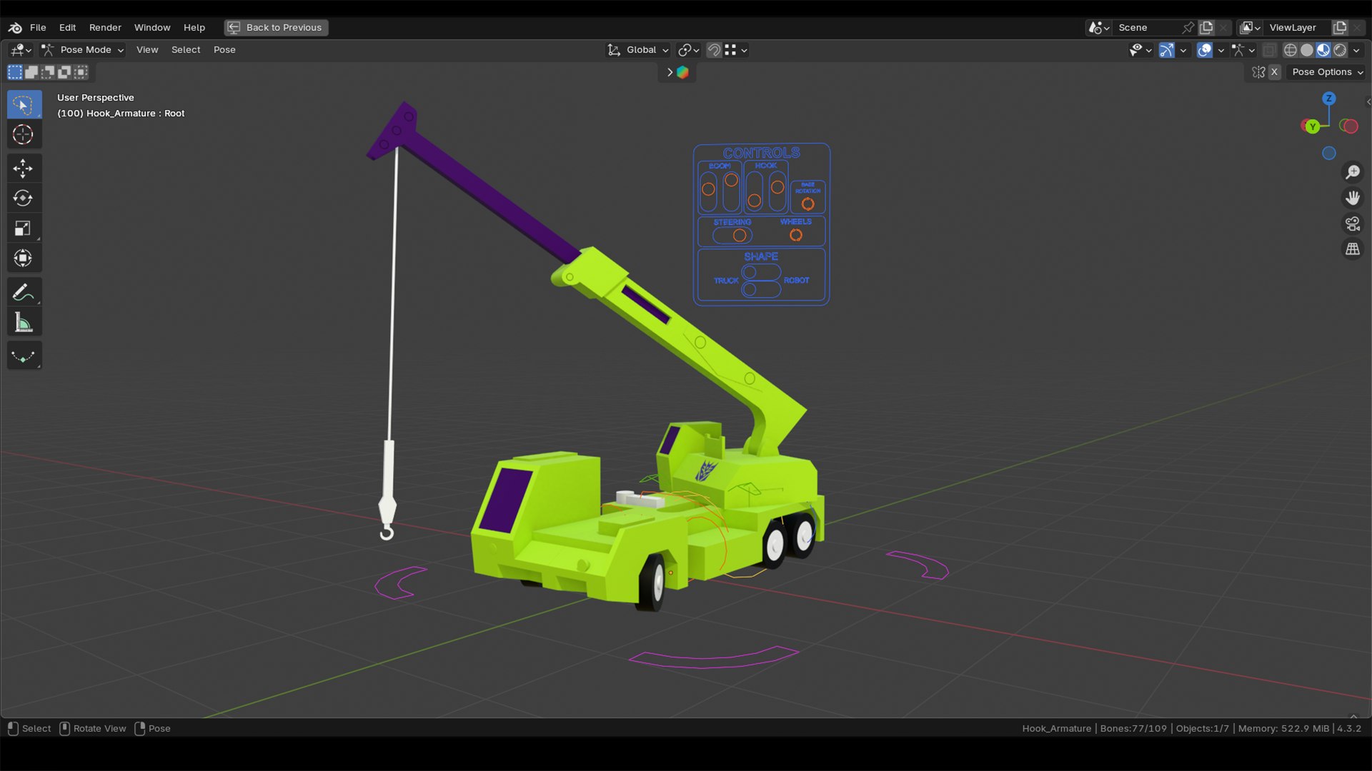
Task: Expand the collapsed header panel chevron
Action: (x=670, y=72)
